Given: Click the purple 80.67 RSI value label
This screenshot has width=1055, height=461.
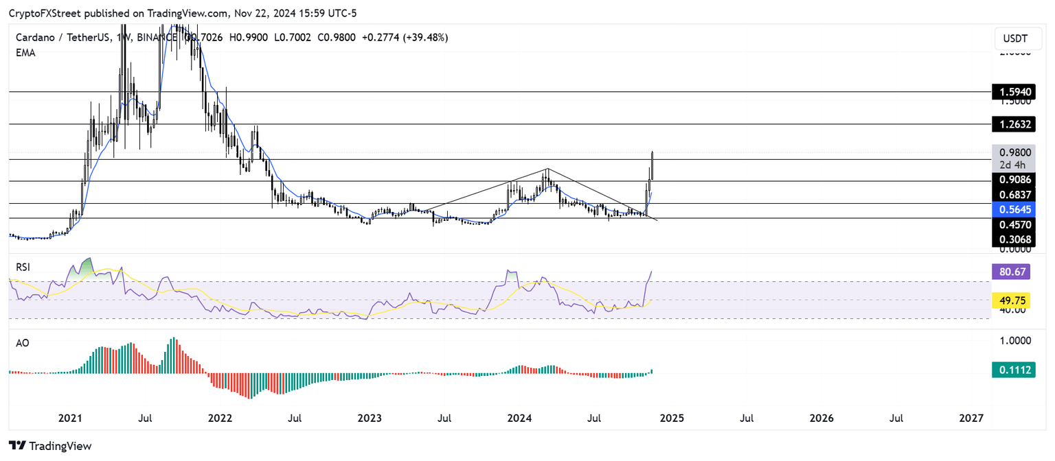Looking at the screenshot, I should [x=1013, y=272].
